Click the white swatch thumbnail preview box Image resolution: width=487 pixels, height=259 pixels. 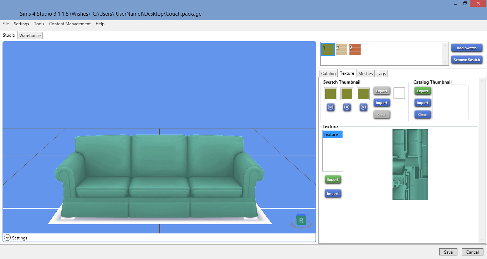click(399, 93)
